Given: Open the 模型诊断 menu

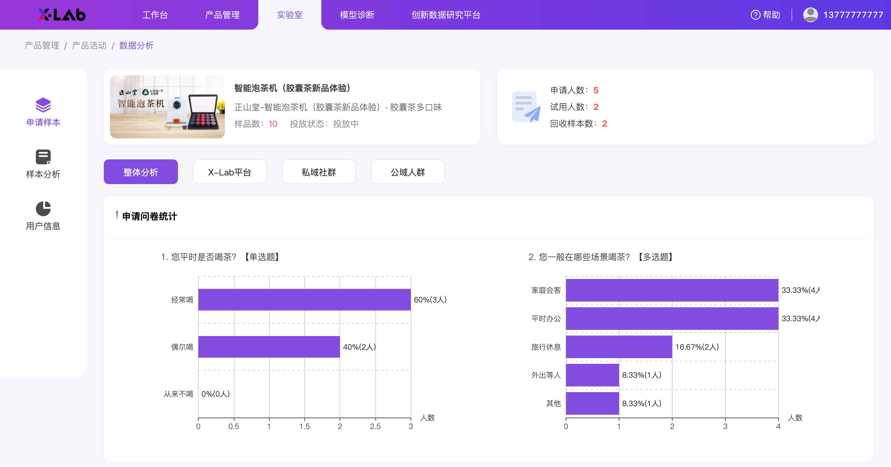Looking at the screenshot, I should (x=357, y=15).
